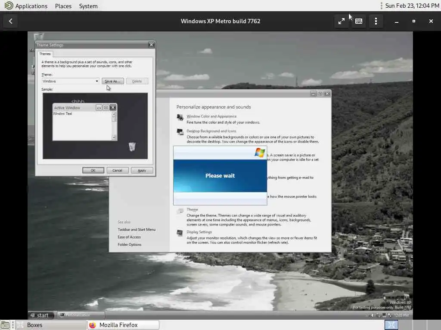Click Apply in Theme Settings
441x330 pixels.
pyautogui.click(x=142, y=170)
